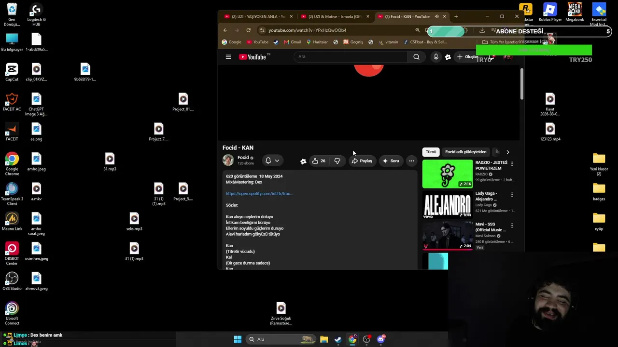Open the Google bookmark
This screenshot has width=618, height=347.
(x=231, y=42)
